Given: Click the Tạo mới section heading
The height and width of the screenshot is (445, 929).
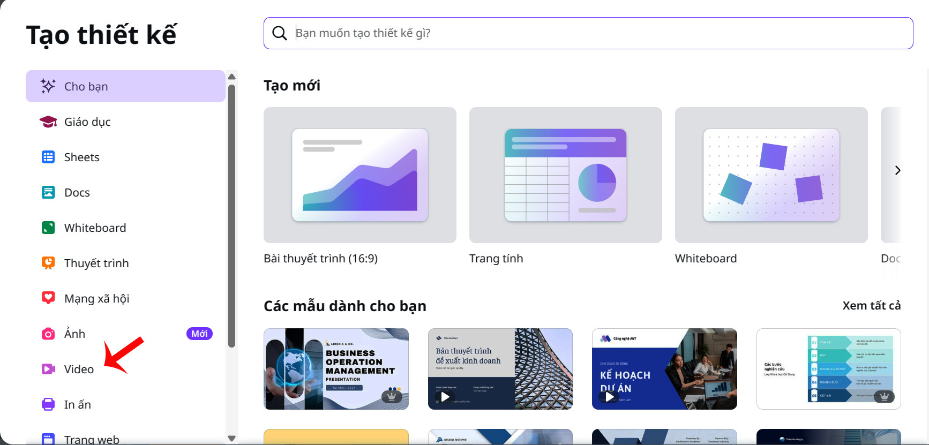Looking at the screenshot, I should [x=292, y=86].
